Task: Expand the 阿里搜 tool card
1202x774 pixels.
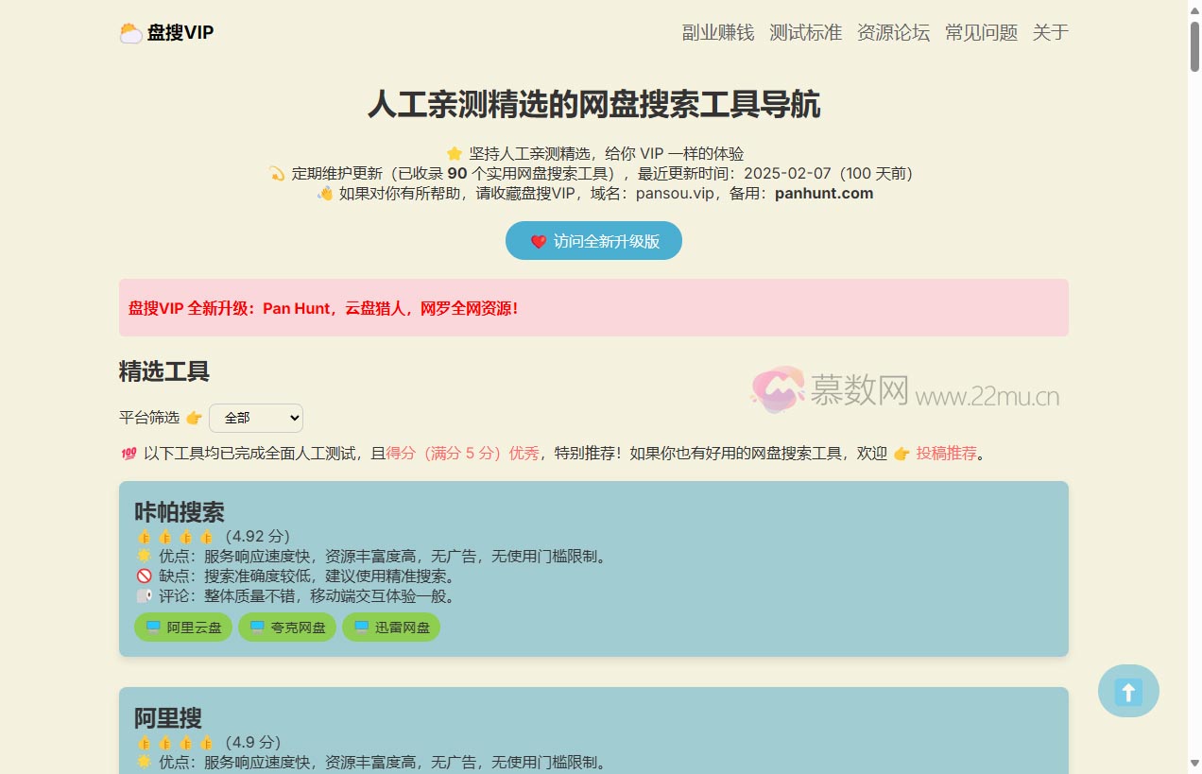Action: tap(166, 718)
